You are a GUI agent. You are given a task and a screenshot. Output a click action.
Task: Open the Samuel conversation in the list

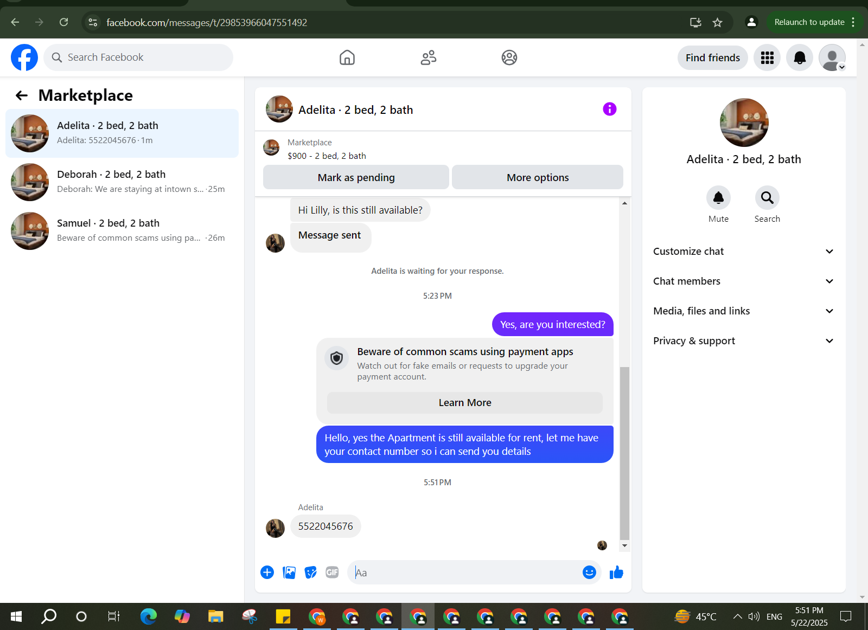tap(122, 231)
